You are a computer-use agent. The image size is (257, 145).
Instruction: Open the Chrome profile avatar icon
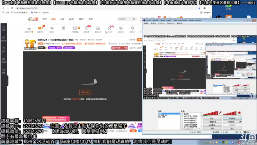tap(204, 8)
